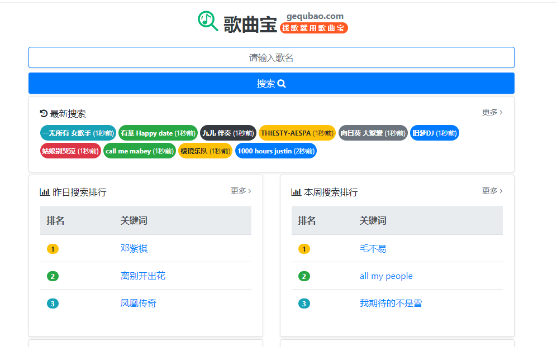Image resolution: width=557 pixels, height=347 pixels.
Task: Select the 有華 Happy date search tag
Action: coord(158,133)
